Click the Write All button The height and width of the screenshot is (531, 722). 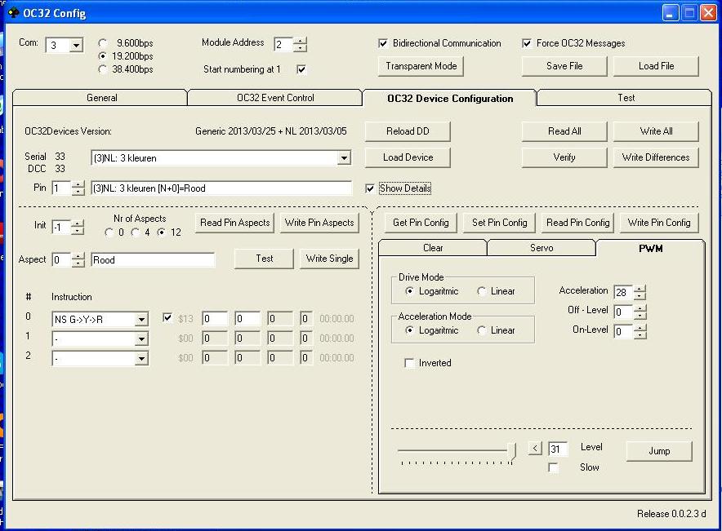point(656,131)
